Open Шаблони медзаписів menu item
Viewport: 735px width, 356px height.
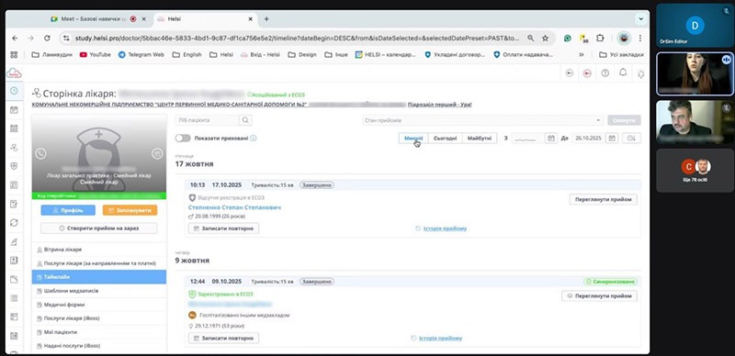pyautogui.click(x=99, y=291)
